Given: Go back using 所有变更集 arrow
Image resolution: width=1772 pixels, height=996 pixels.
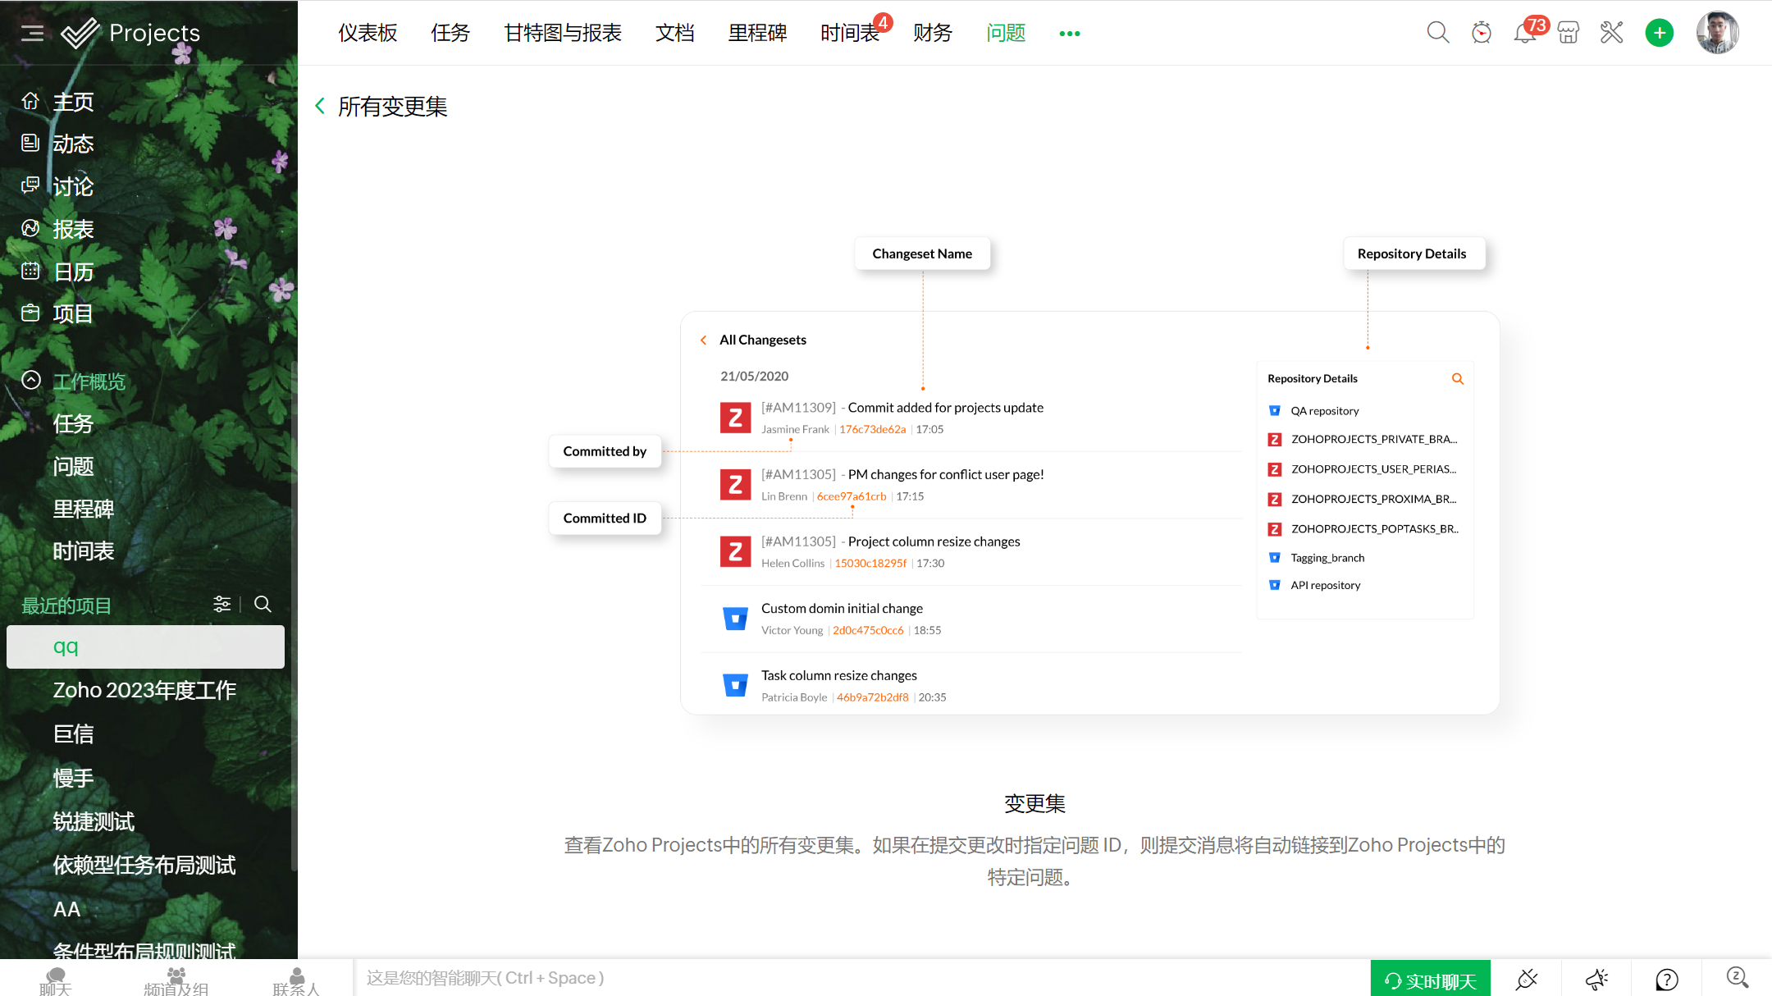Looking at the screenshot, I should pos(320,106).
